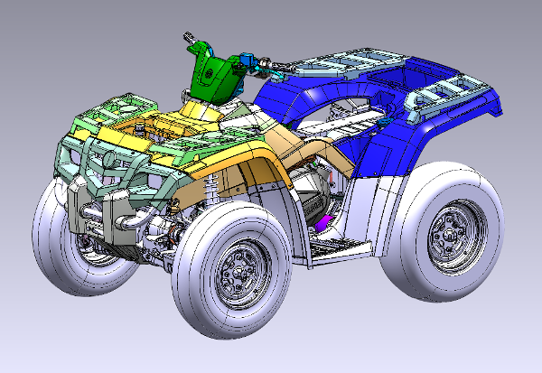This screenshot has height=373, width=542.
Task: Select the handlebar grip on the right
Action: click(282, 65)
